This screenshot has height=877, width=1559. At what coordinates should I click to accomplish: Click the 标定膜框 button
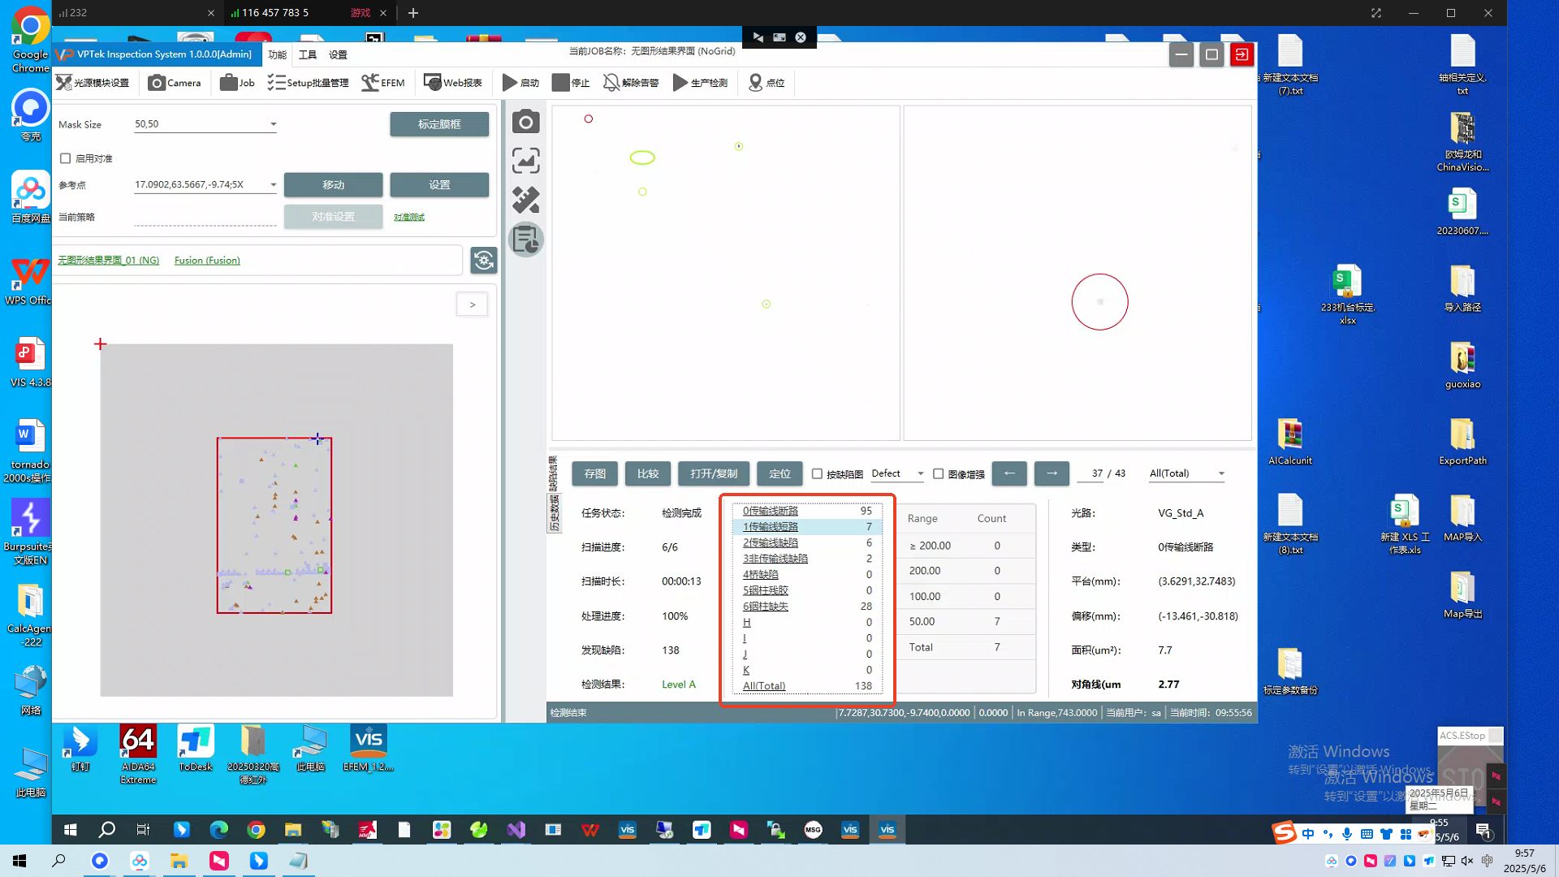click(x=439, y=124)
